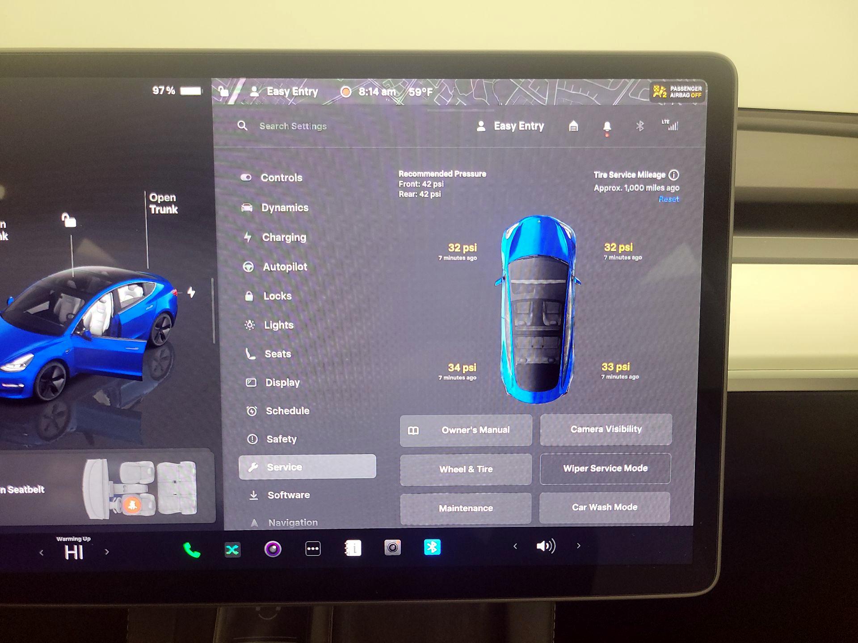
Task: Open the phone app icon
Action: click(x=192, y=550)
